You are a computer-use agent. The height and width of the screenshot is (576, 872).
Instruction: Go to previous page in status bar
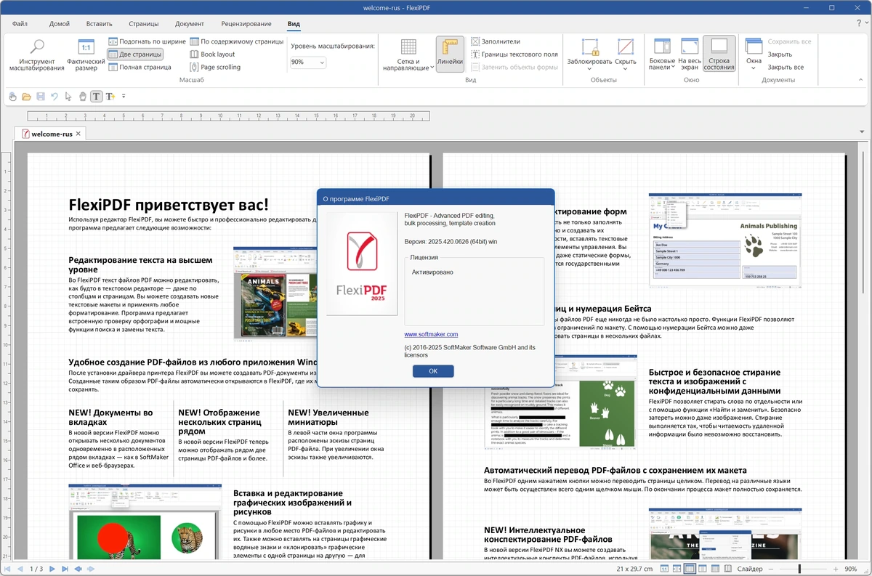tap(20, 569)
